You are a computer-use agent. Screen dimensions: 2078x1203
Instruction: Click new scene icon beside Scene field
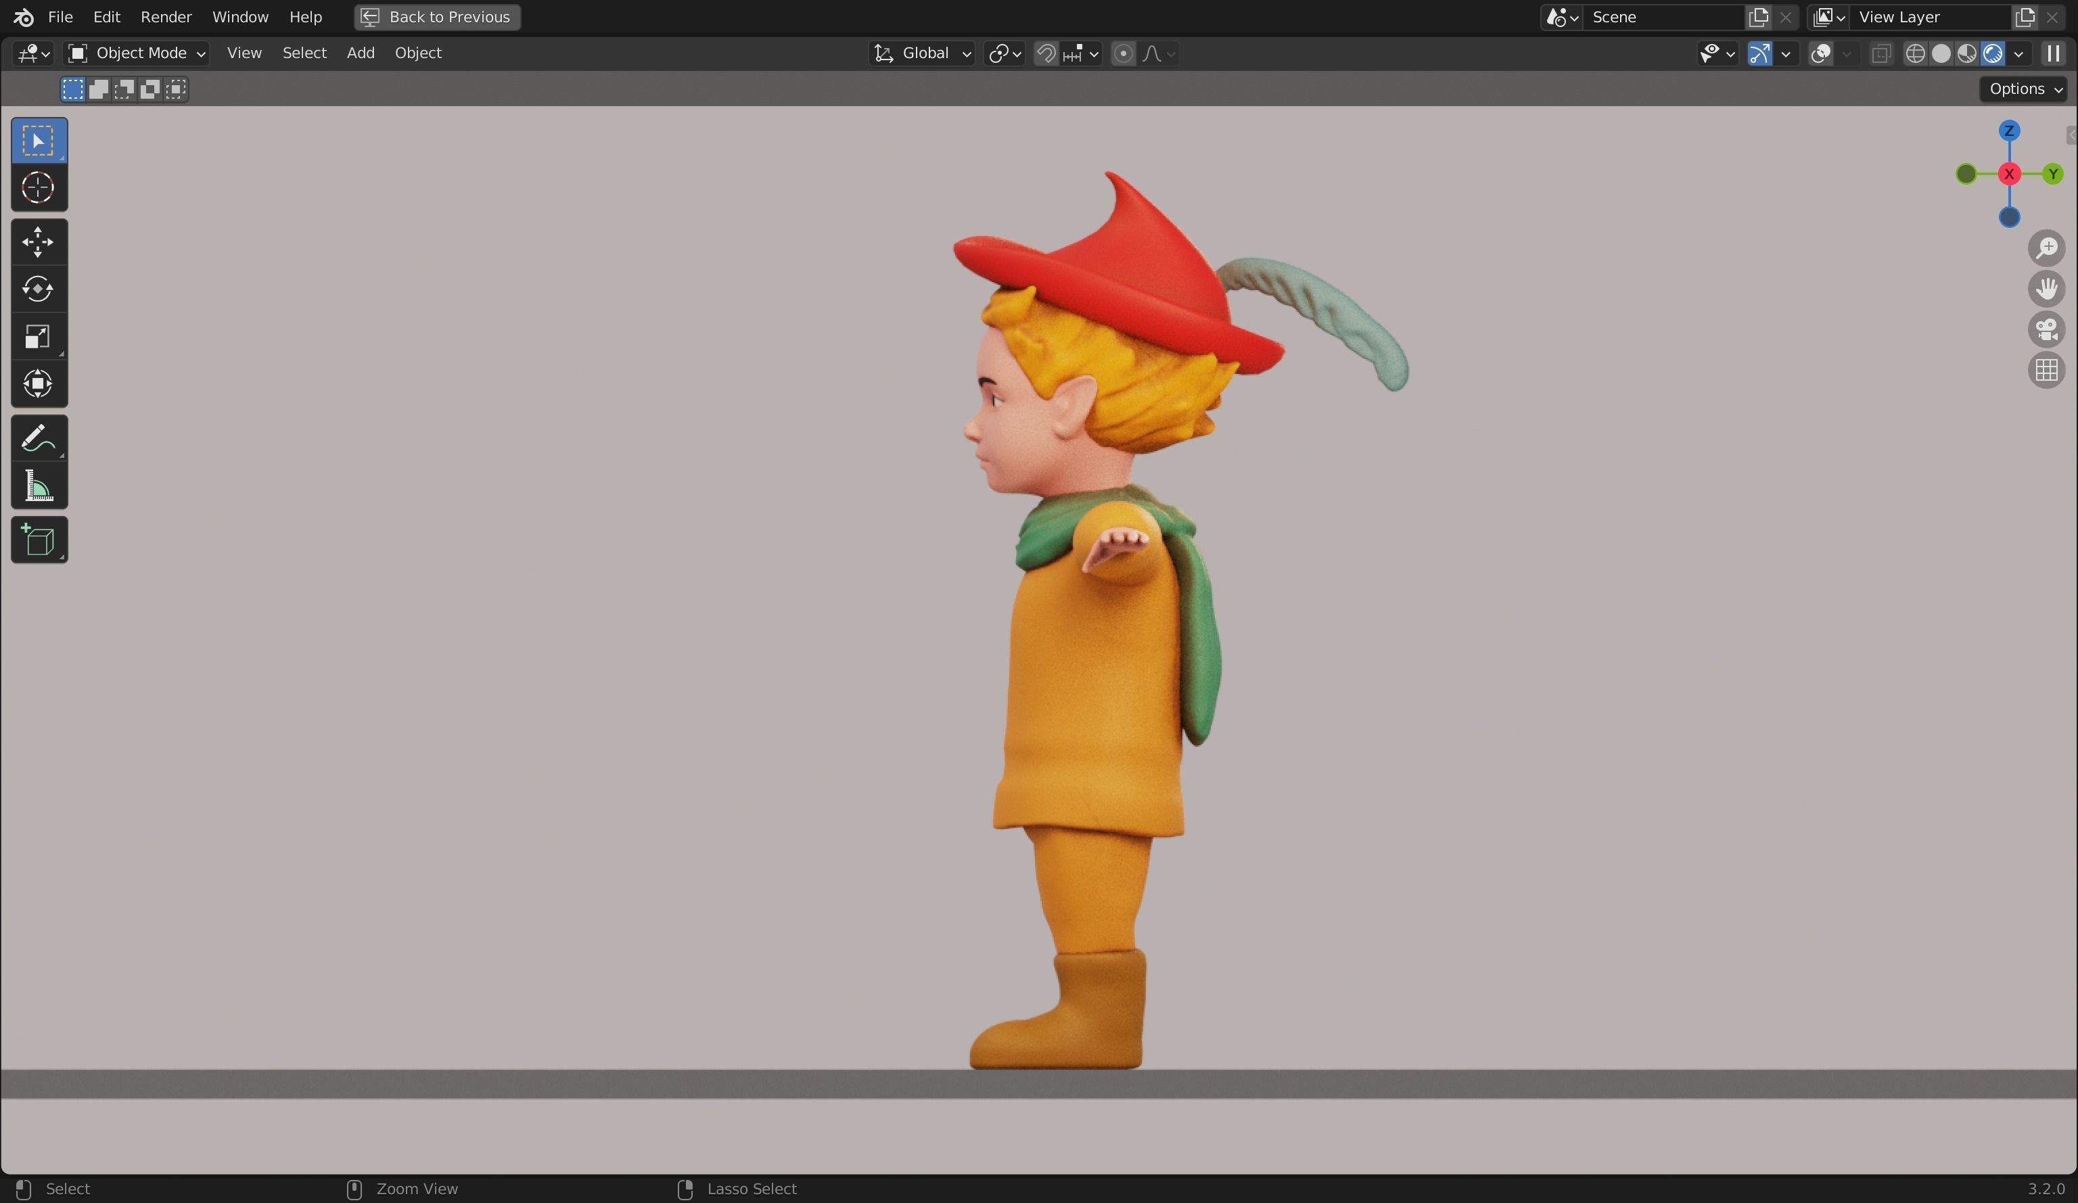click(1758, 18)
